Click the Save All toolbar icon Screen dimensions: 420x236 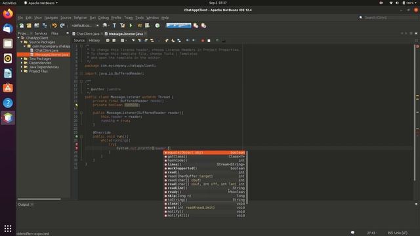45,26
